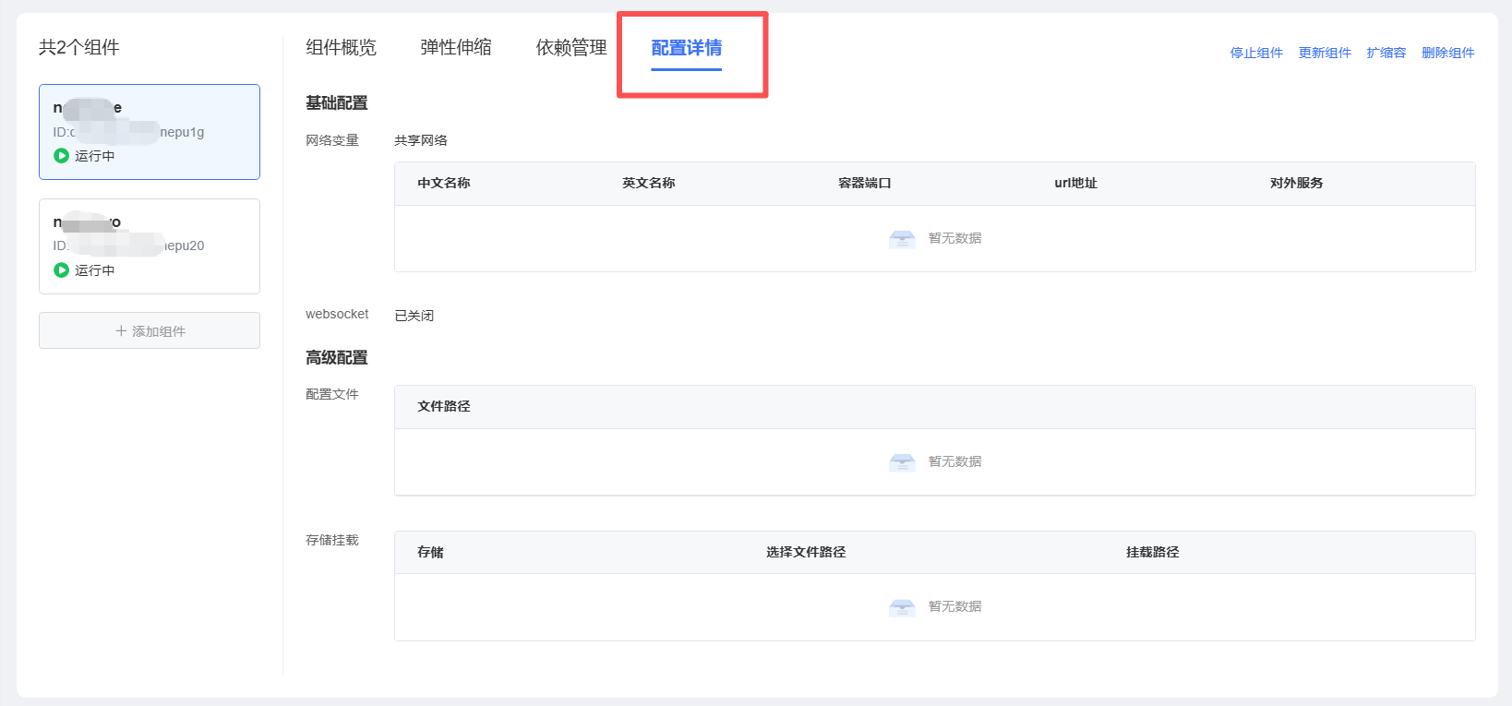Click green running icon of component nepu1g
The width and height of the screenshot is (1512, 706).
coord(61,156)
